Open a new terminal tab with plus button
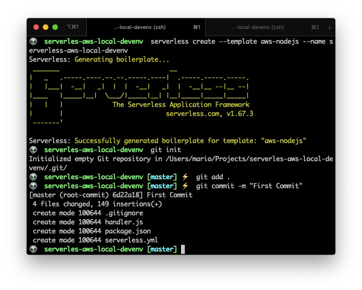Screen dimensions: 362x290 click(x=329, y=28)
